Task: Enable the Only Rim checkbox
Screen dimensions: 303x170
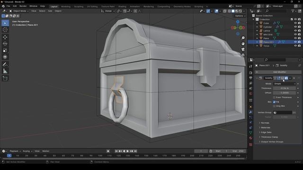Action: pyautogui.click(x=274, y=106)
